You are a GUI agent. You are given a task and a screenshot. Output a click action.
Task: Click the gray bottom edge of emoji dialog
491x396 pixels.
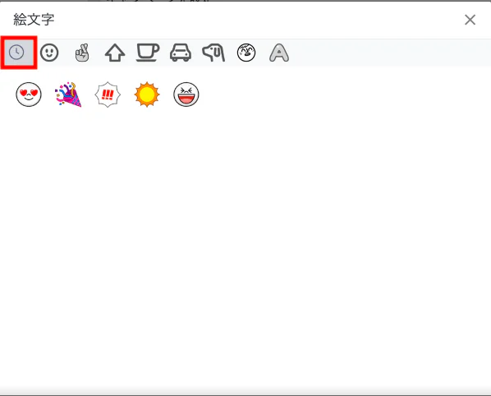[245, 391]
